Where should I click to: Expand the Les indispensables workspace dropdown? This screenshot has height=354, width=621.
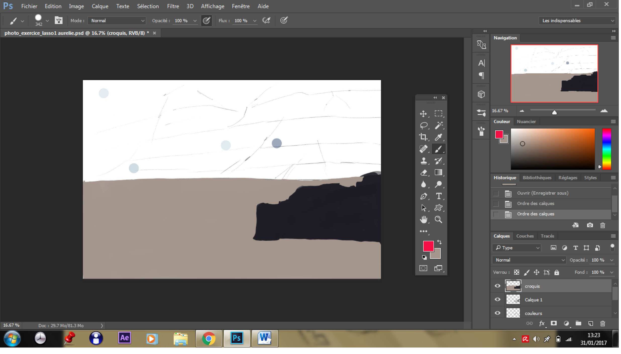[x=577, y=21]
